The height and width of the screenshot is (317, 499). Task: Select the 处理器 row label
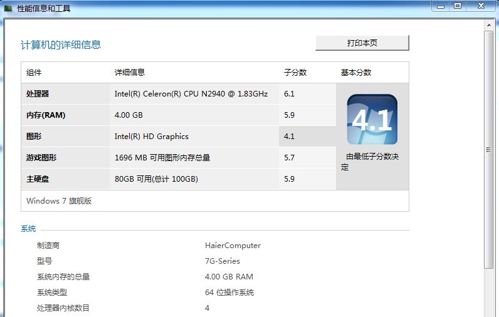pos(38,94)
